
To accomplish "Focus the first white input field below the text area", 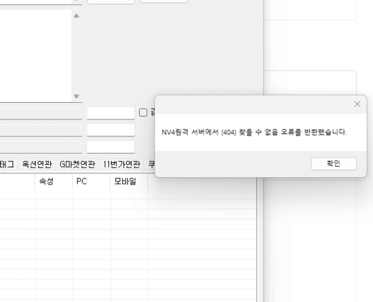I will (111, 113).
